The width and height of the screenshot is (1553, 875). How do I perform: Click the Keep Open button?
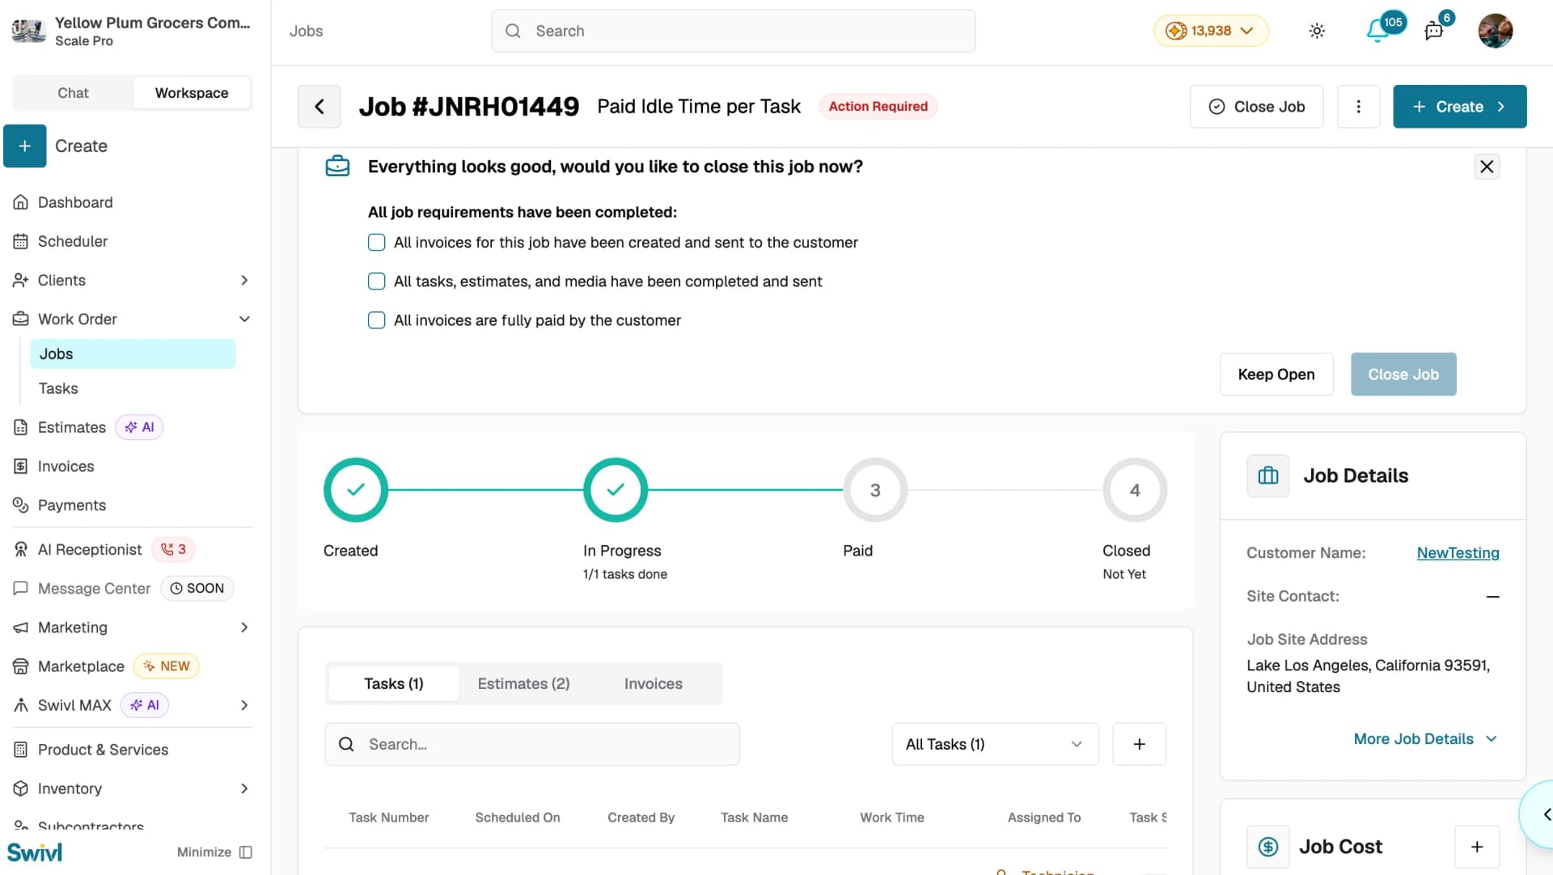pyautogui.click(x=1276, y=374)
